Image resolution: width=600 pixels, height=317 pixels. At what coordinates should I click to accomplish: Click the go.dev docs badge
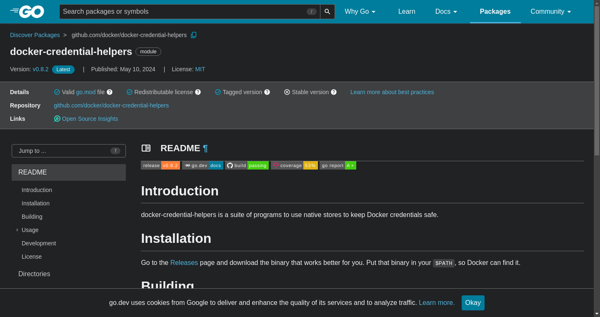point(202,165)
